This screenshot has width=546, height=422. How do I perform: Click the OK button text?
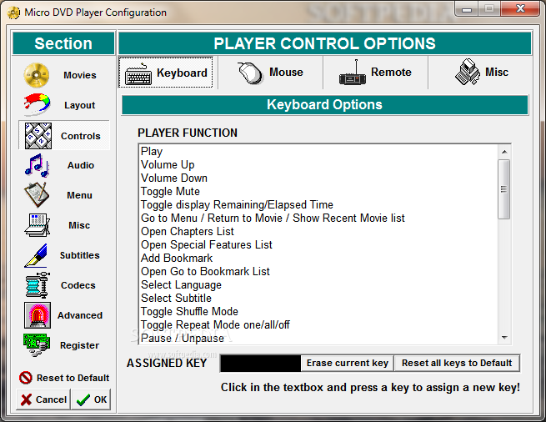pos(100,399)
